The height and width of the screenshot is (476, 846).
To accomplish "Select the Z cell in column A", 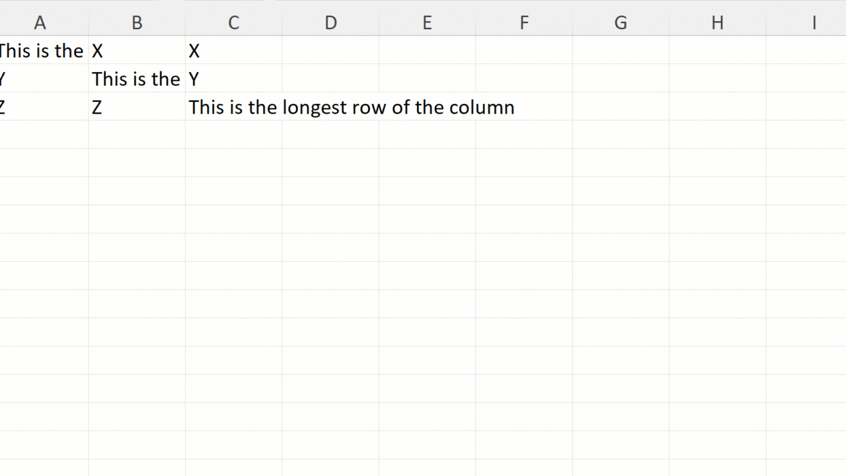I will pyautogui.click(x=42, y=107).
